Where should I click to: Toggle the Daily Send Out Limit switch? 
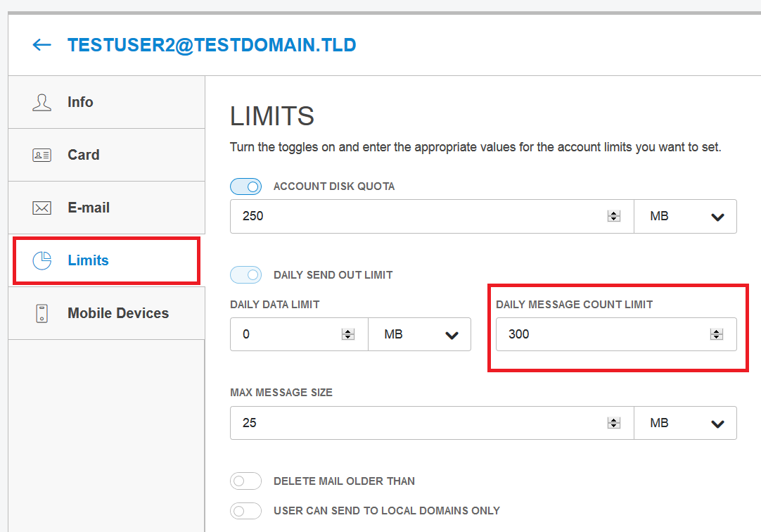click(x=245, y=274)
